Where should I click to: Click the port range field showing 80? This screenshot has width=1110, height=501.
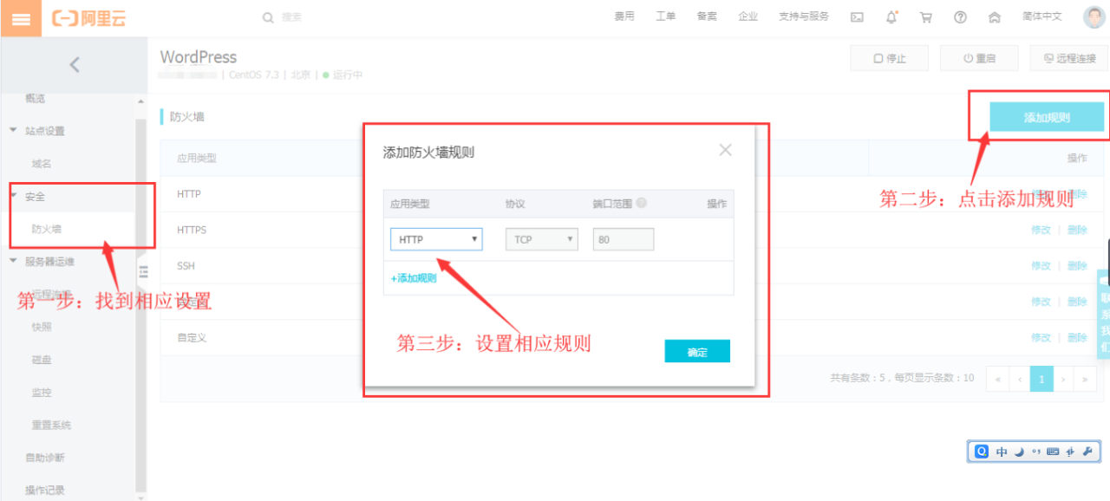pyautogui.click(x=624, y=239)
